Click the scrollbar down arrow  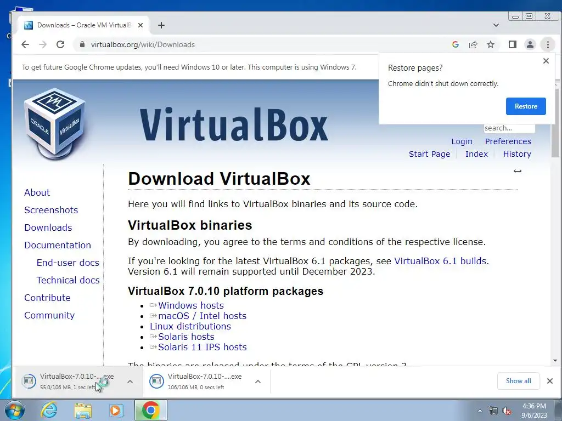[x=555, y=361]
